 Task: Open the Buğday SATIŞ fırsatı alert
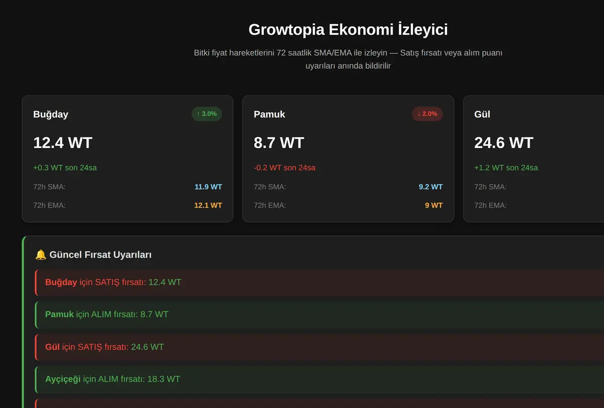coord(320,282)
